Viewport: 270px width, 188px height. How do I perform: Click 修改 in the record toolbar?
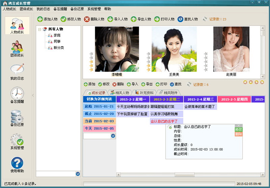coord(104,84)
